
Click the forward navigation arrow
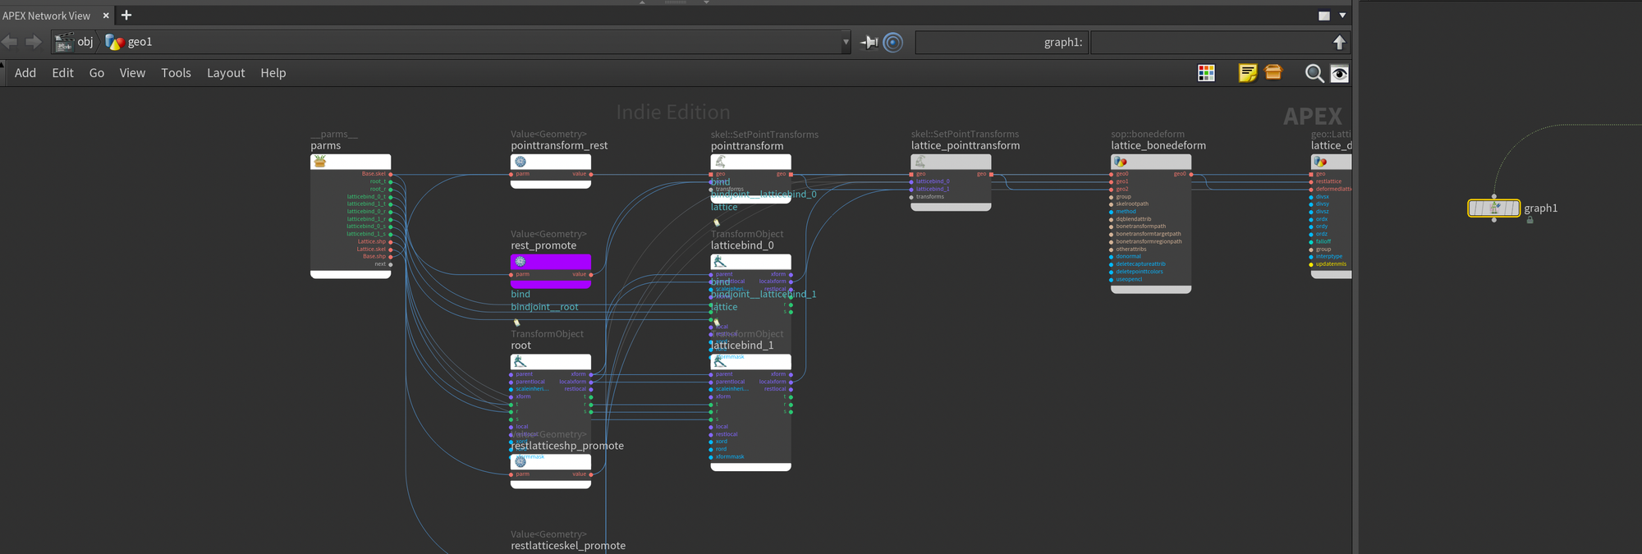tap(34, 42)
